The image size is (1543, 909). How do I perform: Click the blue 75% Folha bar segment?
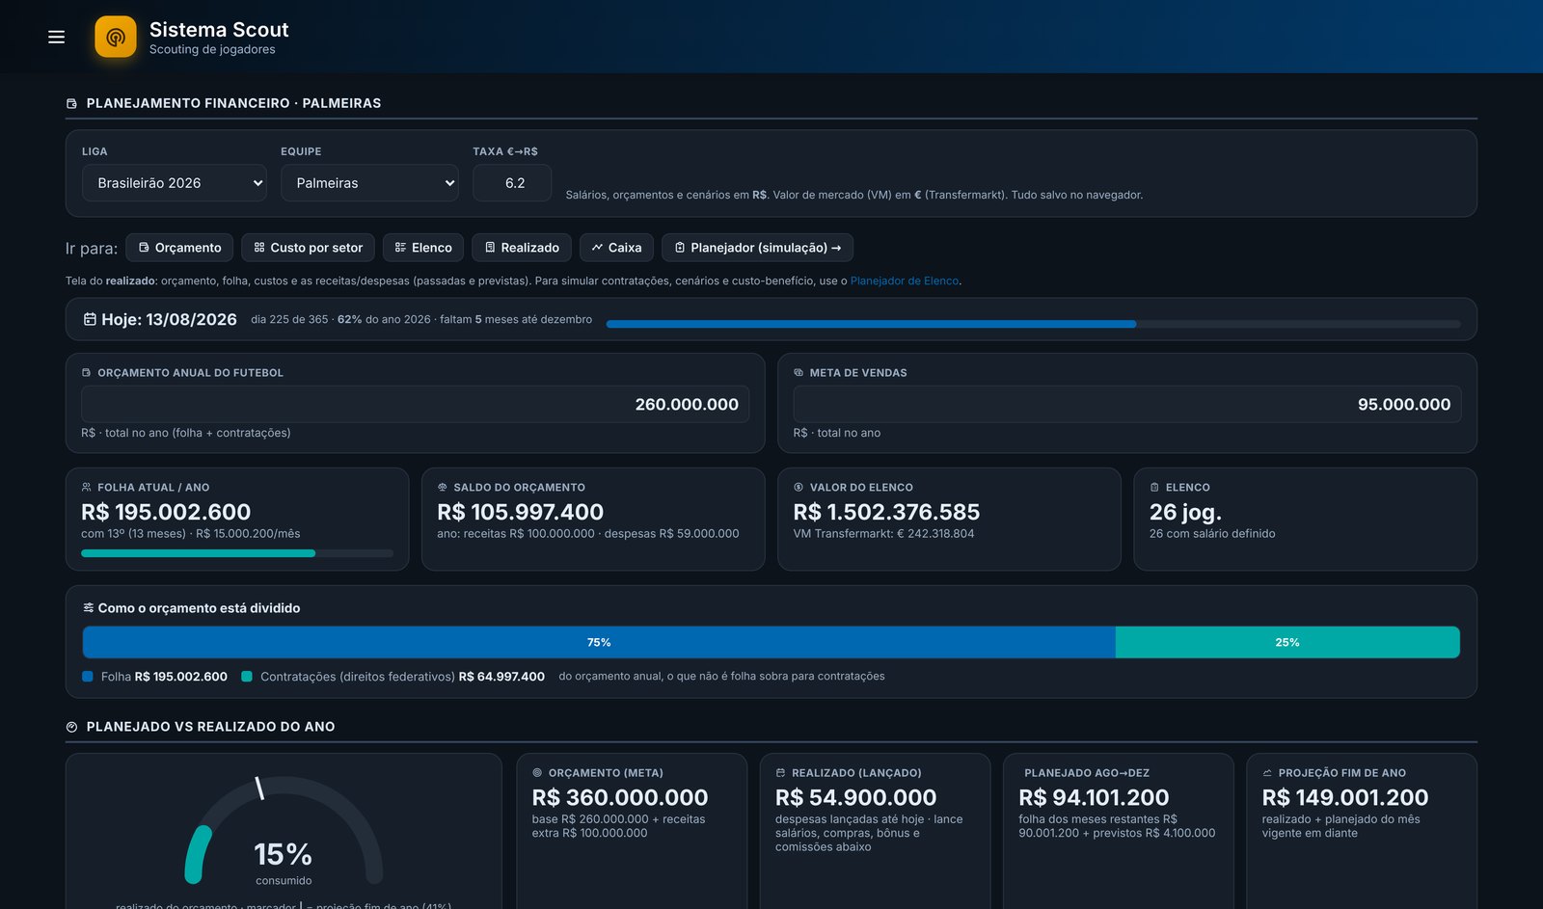point(599,642)
